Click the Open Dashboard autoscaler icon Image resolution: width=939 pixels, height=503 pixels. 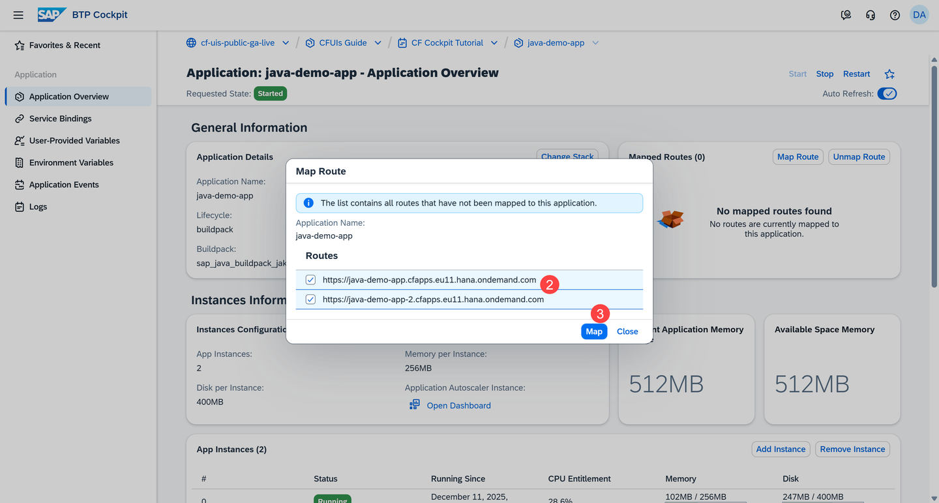pos(414,405)
